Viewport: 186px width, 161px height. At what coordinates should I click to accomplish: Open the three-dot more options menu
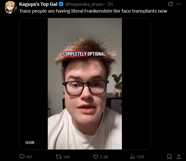click(x=179, y=4)
